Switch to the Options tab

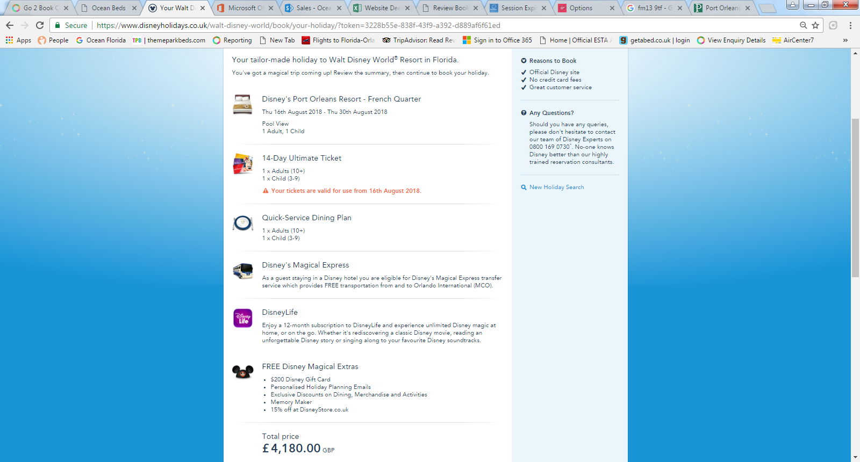[585, 8]
